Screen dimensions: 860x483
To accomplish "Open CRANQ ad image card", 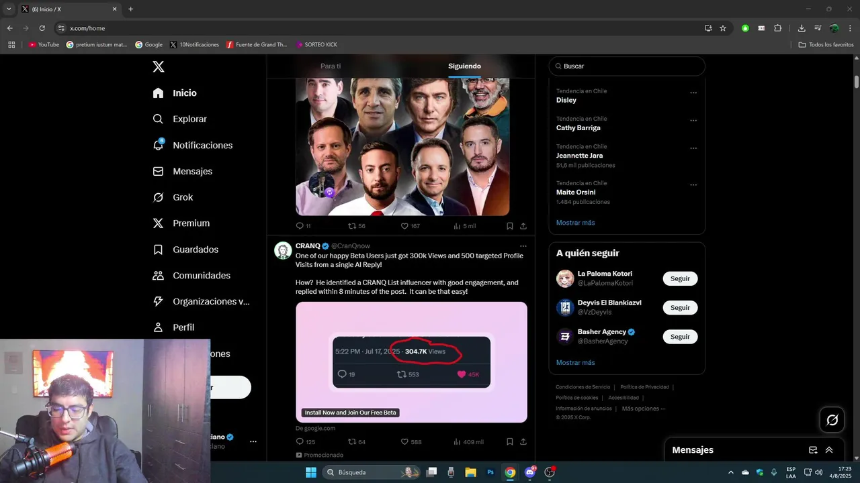I will click(x=411, y=362).
